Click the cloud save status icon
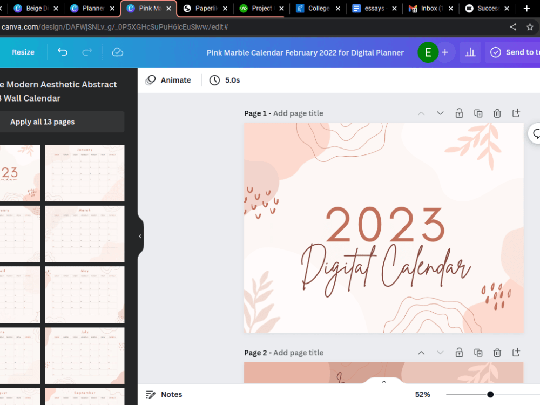The image size is (540, 405). pos(117,52)
